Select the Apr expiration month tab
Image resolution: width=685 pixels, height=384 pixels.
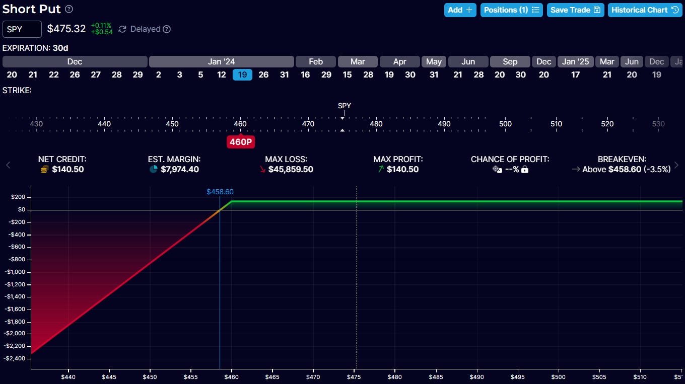pos(400,61)
